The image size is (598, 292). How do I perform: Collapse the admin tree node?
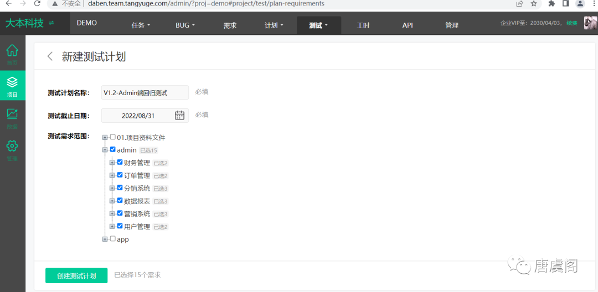105,150
